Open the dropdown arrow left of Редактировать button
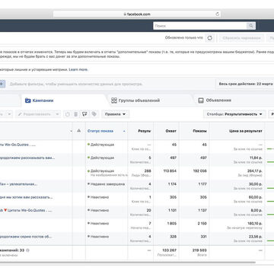Screen dimensions: 274x274 coord(9,114)
